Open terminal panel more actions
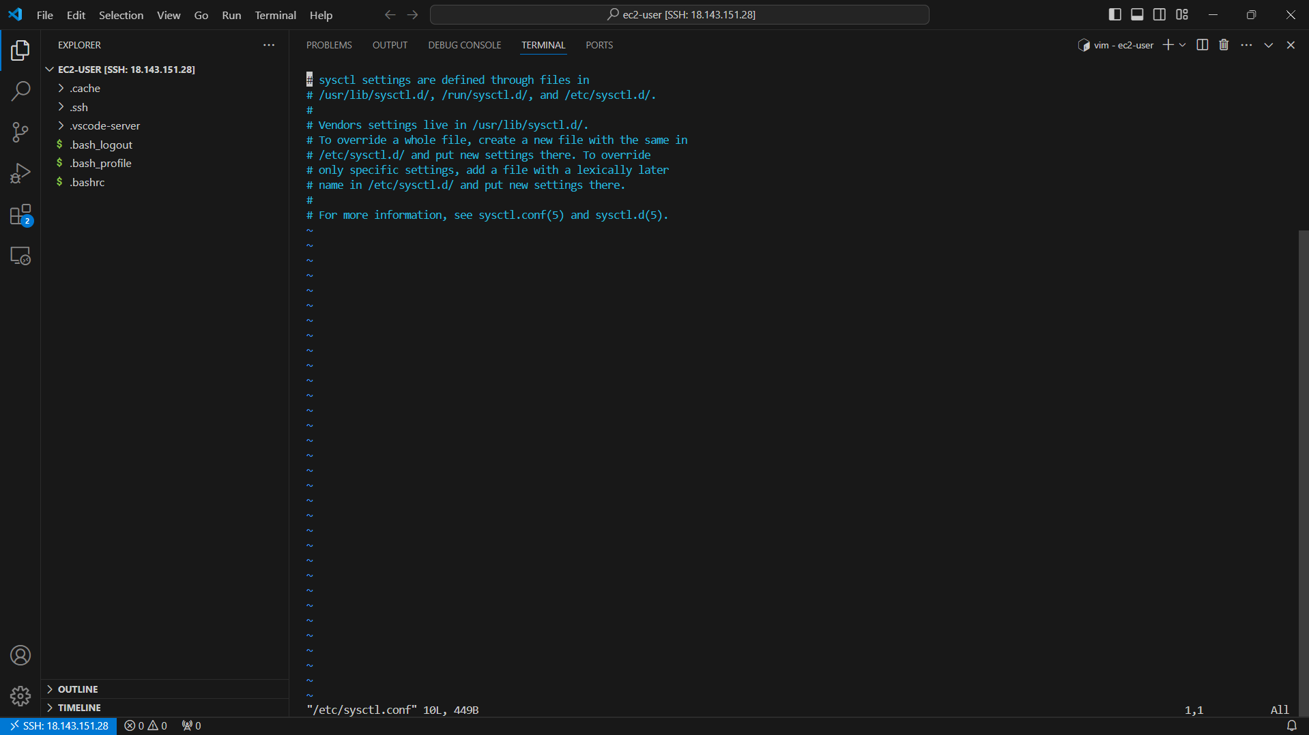 pyautogui.click(x=1246, y=45)
